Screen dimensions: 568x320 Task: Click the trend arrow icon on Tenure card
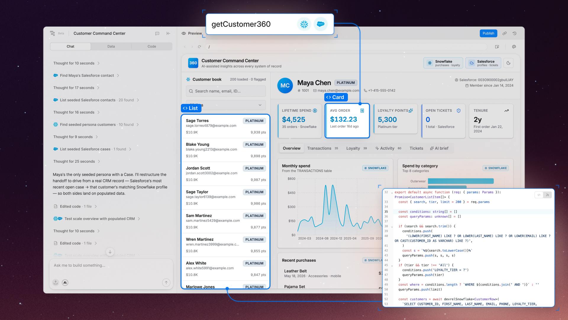click(506, 111)
